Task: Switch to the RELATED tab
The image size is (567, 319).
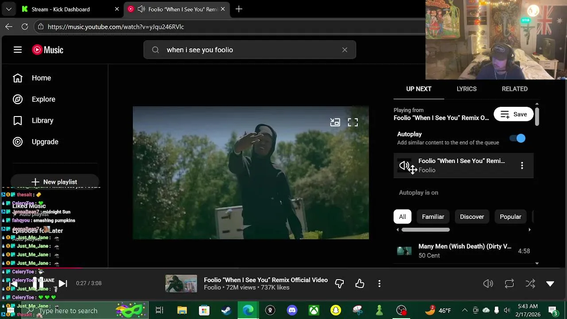Action: 514,89
